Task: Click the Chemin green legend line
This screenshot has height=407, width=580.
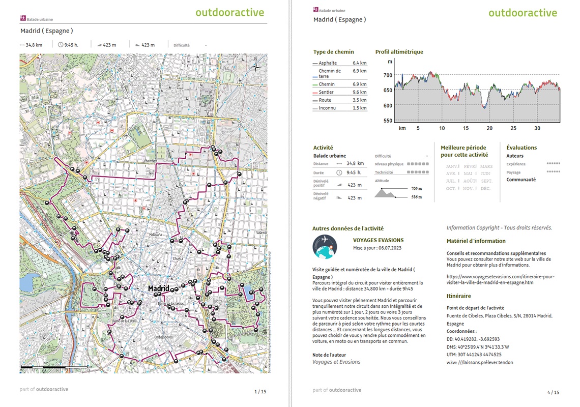Action: (315, 85)
